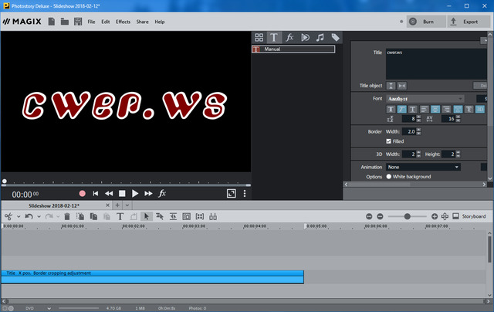494x312 pixels.
Task: Open the Effects menu
Action: click(123, 22)
